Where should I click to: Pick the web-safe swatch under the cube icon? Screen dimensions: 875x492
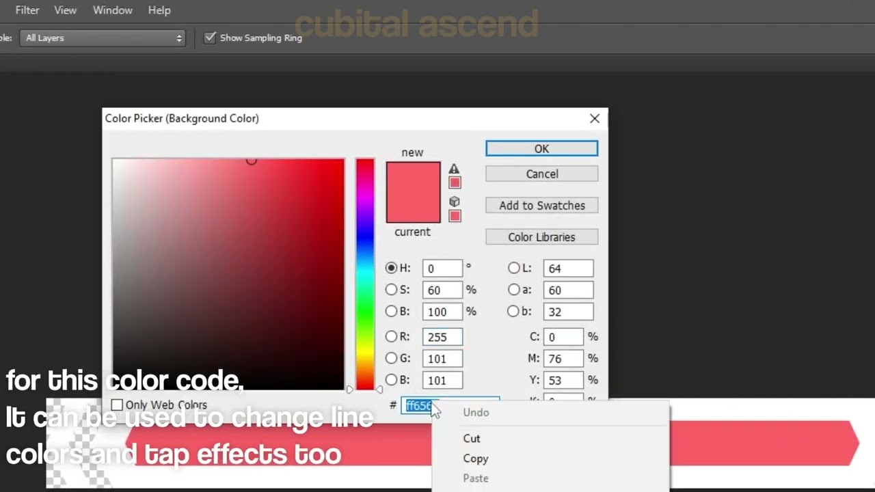pos(455,216)
